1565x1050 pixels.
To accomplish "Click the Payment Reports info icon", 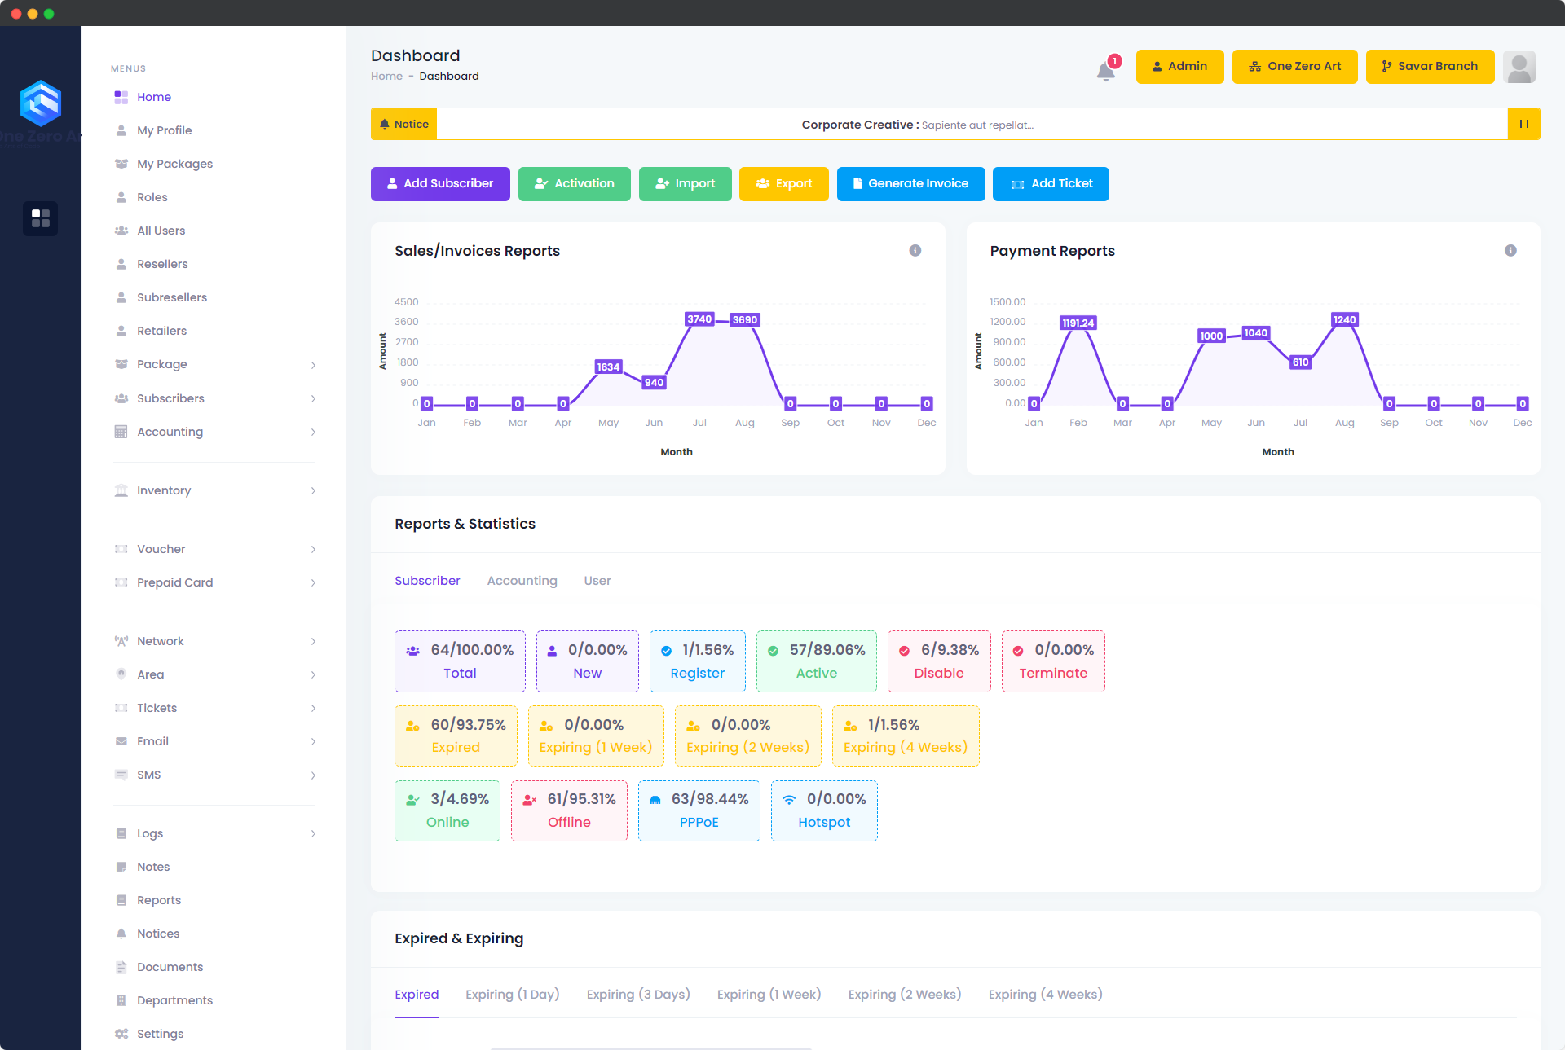I will pos(1510,250).
